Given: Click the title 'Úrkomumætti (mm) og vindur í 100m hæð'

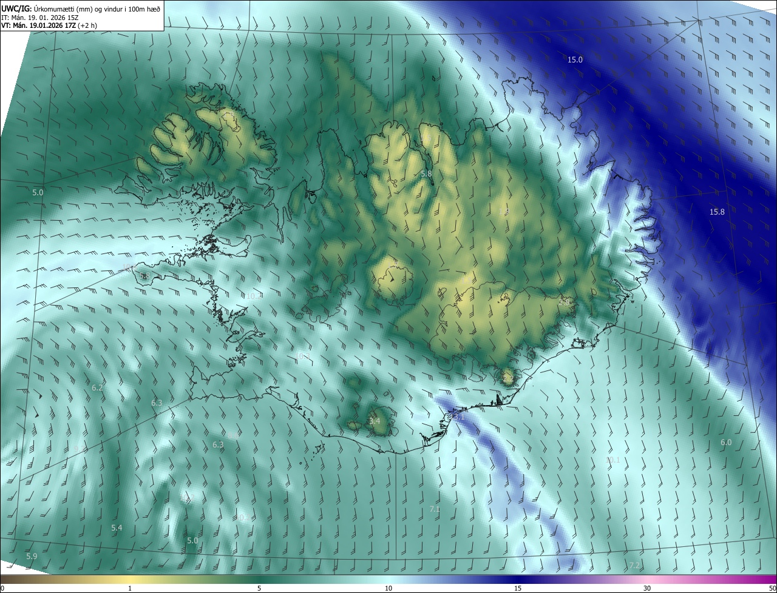Looking at the screenshot, I should [x=97, y=8].
